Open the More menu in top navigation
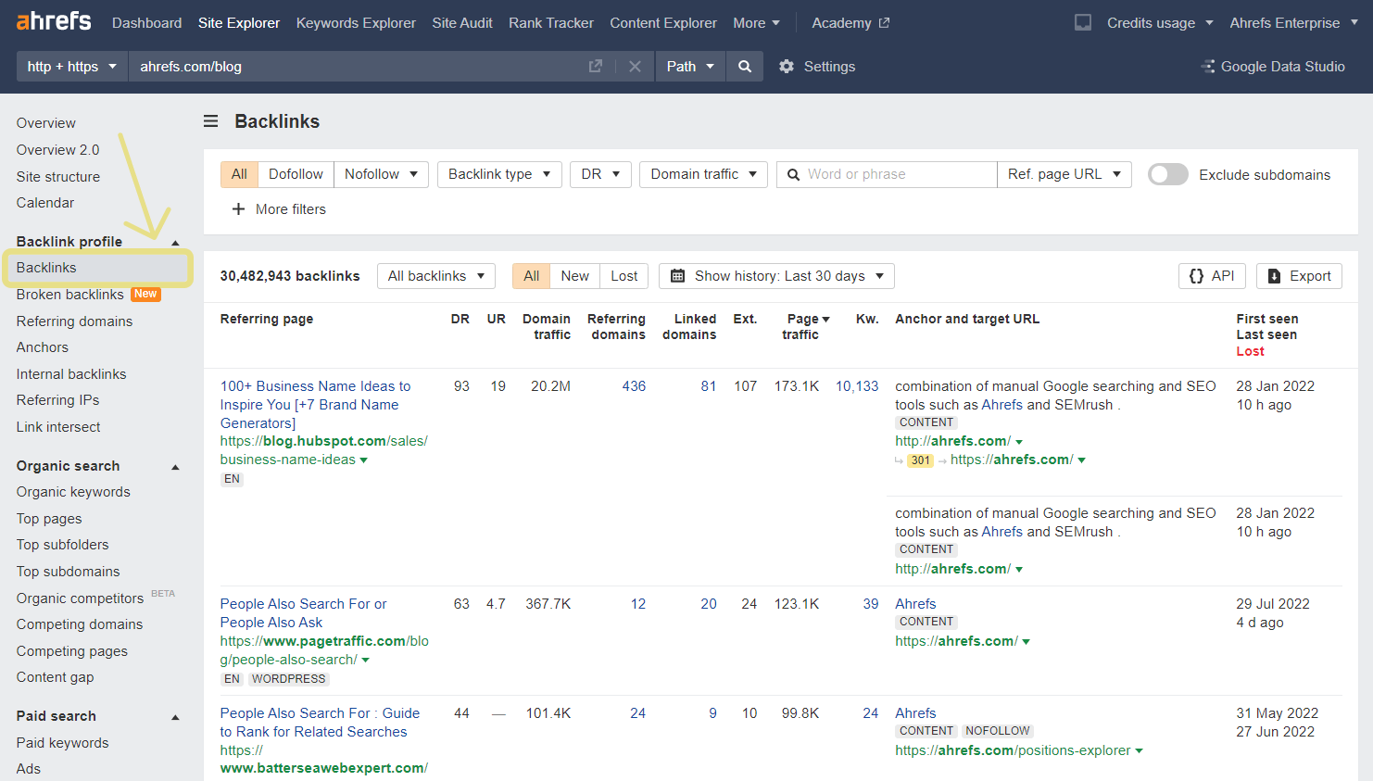This screenshot has height=781, width=1373. tap(756, 22)
